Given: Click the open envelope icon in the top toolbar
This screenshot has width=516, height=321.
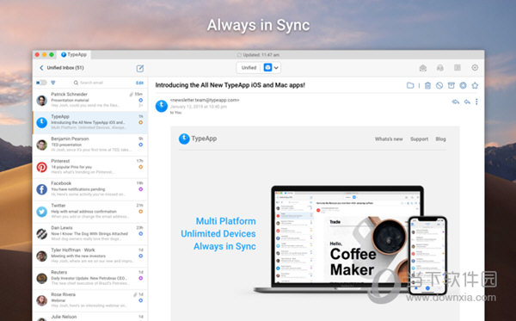Looking at the screenshot, I should coord(423,68).
